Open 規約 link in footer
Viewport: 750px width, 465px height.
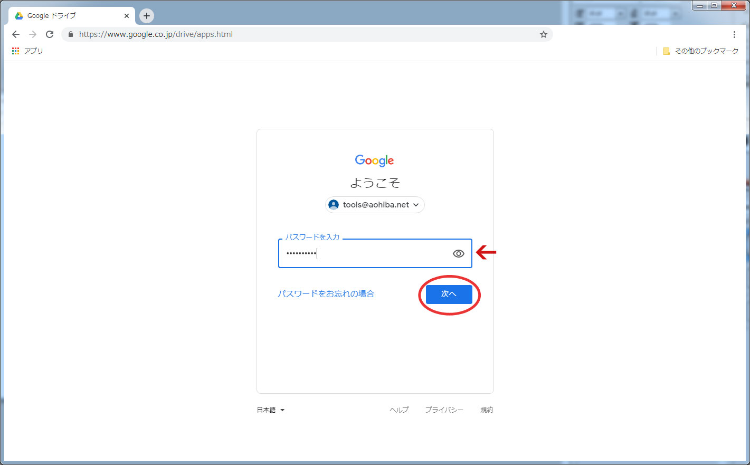(x=487, y=410)
